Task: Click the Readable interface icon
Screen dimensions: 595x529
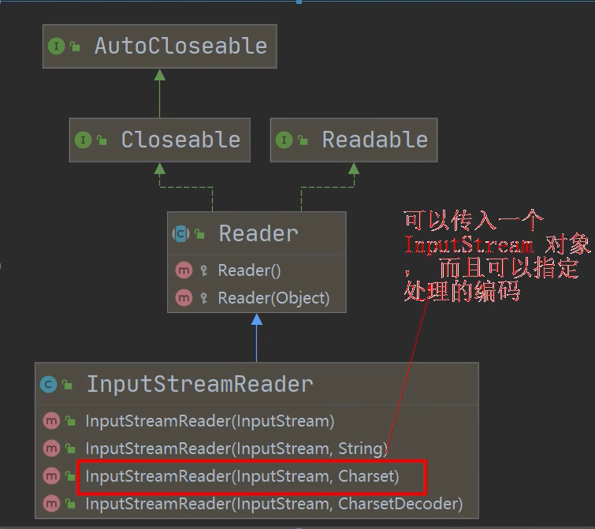Action: point(284,140)
